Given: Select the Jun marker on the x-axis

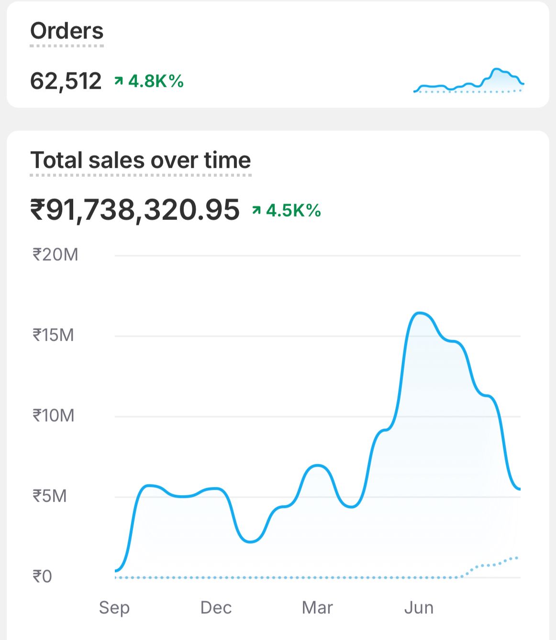Looking at the screenshot, I should point(419,607).
